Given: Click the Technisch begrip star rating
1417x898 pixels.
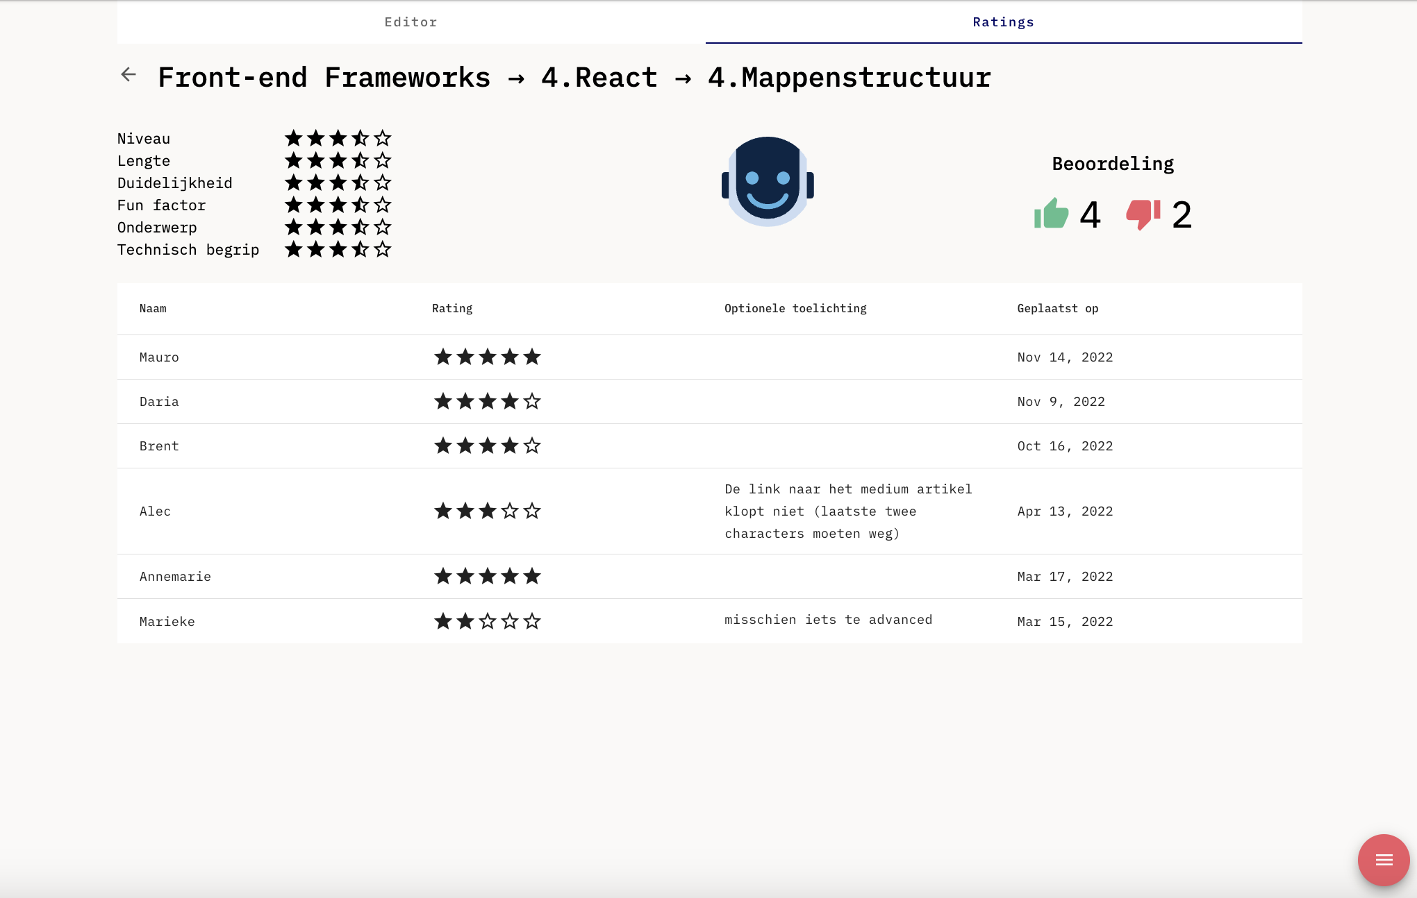Looking at the screenshot, I should (338, 249).
